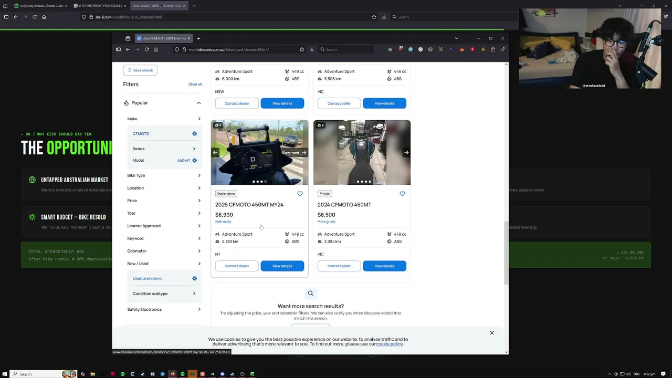Reload the bikesales page
Screen dimensions: 672x378
click(146, 49)
